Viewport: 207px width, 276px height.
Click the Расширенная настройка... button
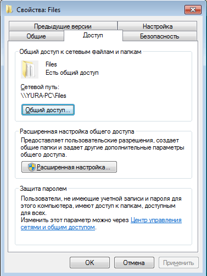(x=69, y=167)
